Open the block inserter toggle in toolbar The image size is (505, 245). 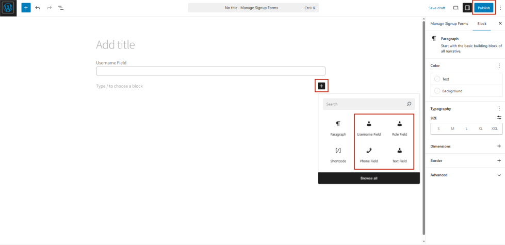[26, 8]
